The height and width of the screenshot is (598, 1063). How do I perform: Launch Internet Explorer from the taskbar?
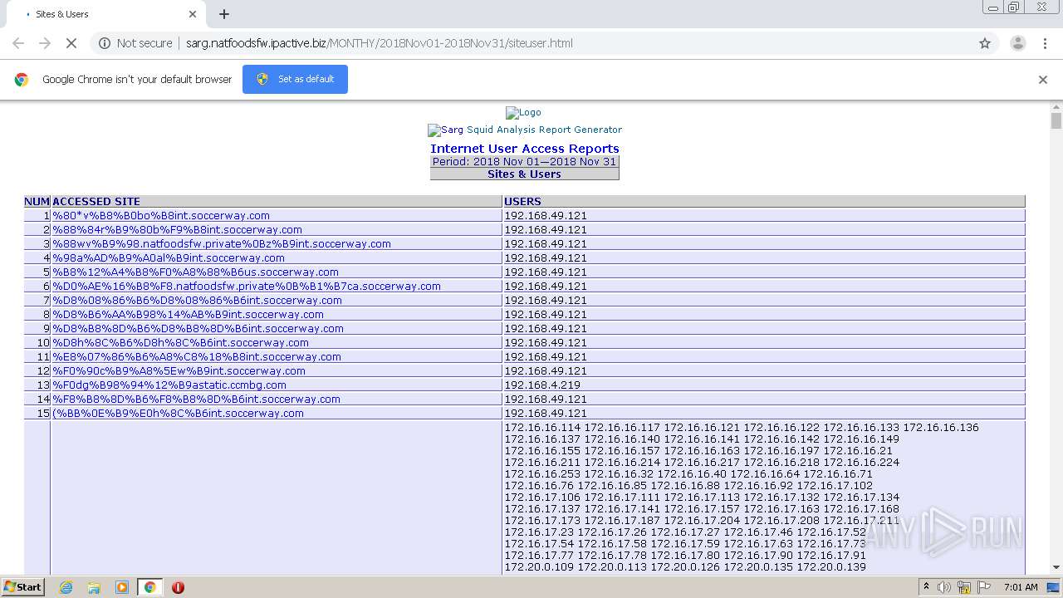click(66, 587)
